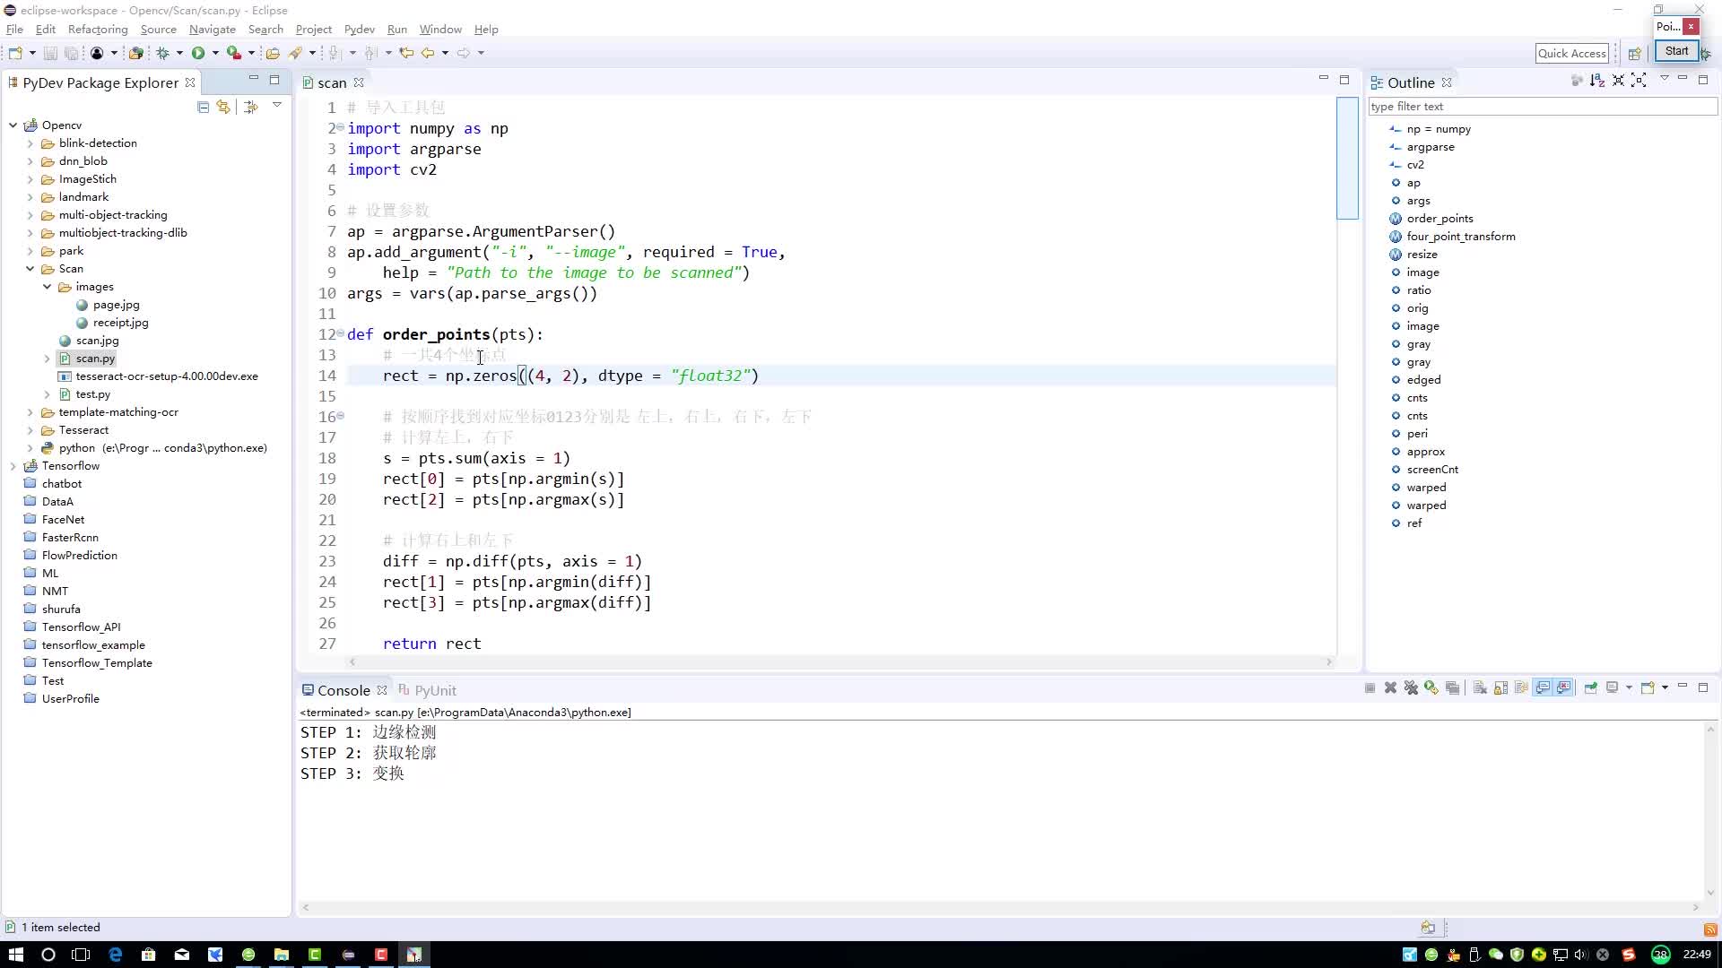1722x968 pixels.
Task: Click the Run menu in menu bar
Action: (x=397, y=29)
